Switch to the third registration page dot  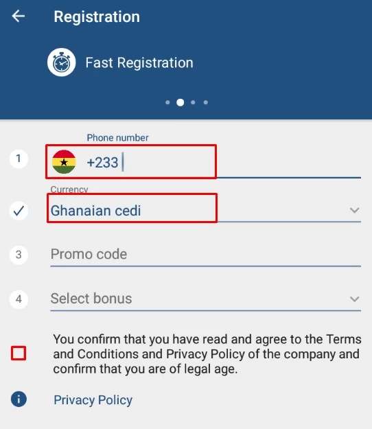193,102
